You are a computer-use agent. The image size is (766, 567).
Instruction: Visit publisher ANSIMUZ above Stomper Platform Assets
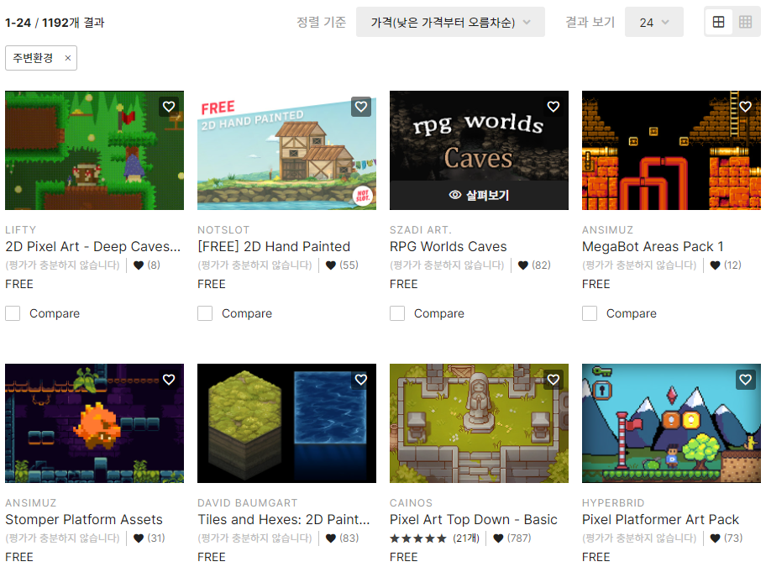coord(31,503)
